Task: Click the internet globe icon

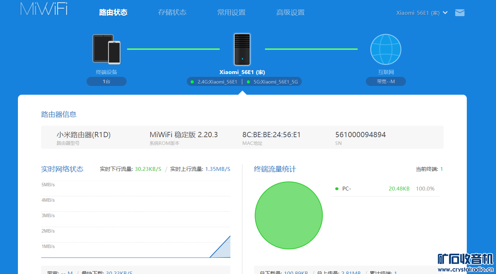Action: (x=386, y=49)
